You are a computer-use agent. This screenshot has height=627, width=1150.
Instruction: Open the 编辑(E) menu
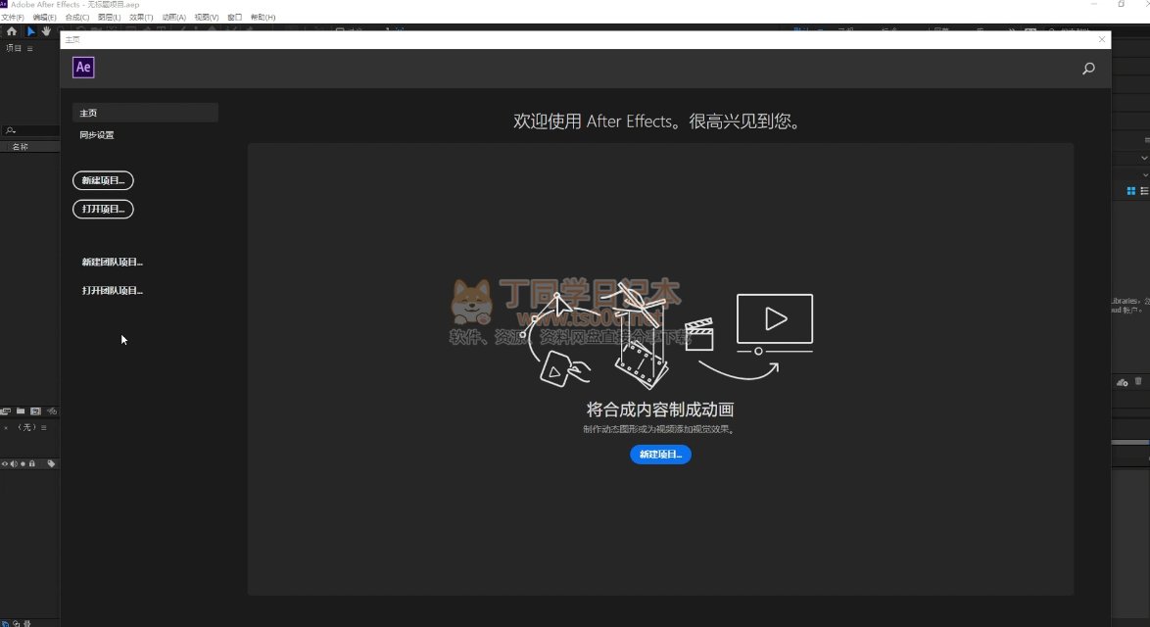point(45,17)
